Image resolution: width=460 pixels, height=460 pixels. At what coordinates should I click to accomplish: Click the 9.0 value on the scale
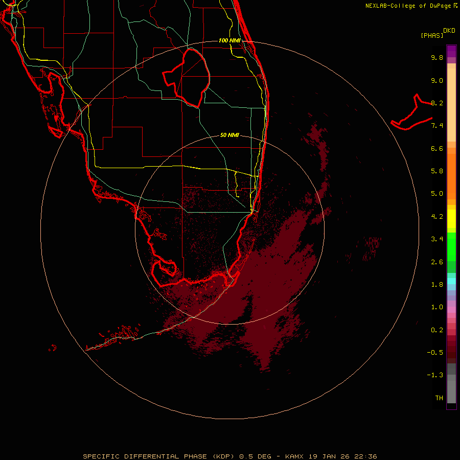tap(437, 80)
